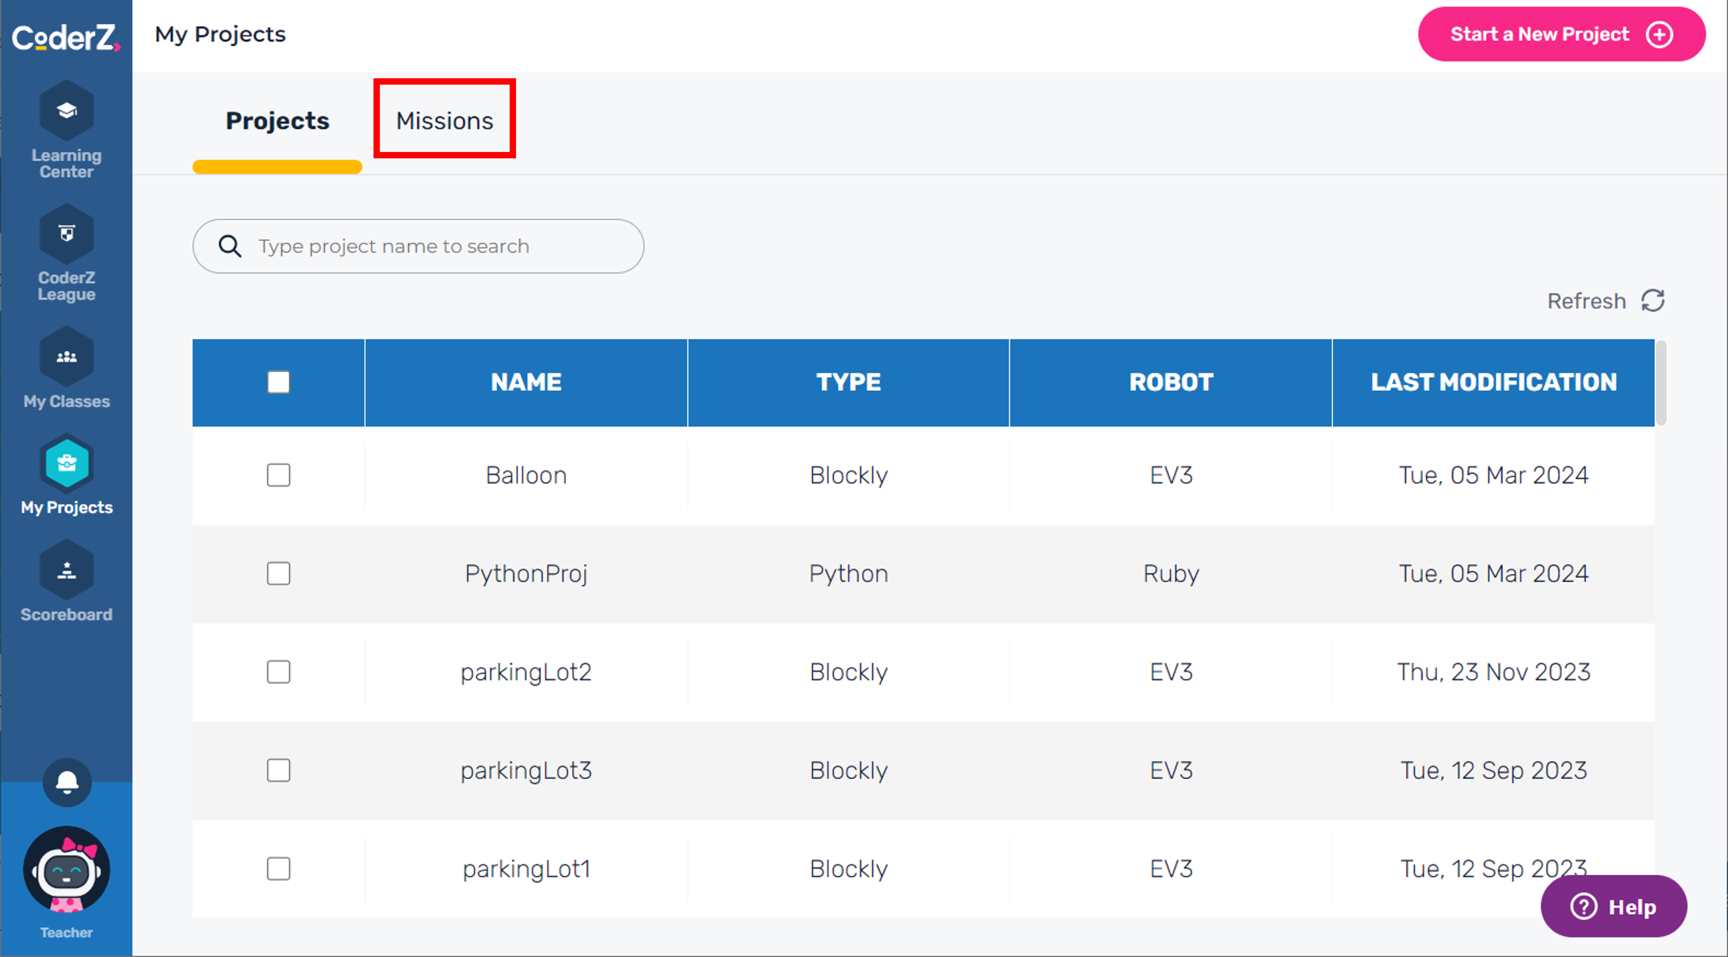Image resolution: width=1728 pixels, height=957 pixels.
Task: Open the Learning Center sidebar icon
Action: pos(66,111)
